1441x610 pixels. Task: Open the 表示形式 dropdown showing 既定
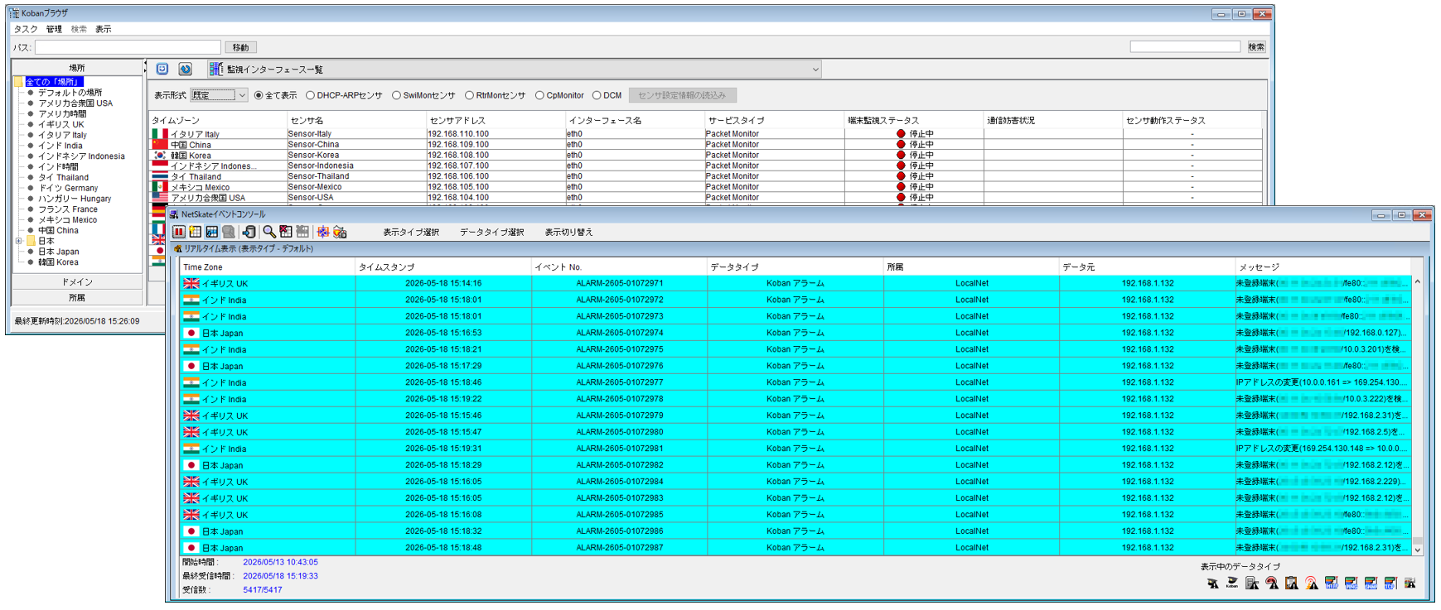219,95
